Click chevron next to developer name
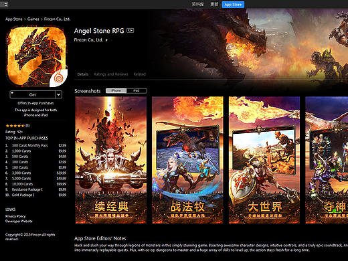348x261 pixels. (x=106, y=40)
